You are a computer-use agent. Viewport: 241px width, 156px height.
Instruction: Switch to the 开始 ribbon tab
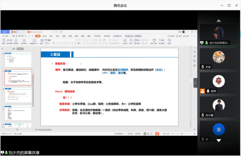tap(37, 36)
